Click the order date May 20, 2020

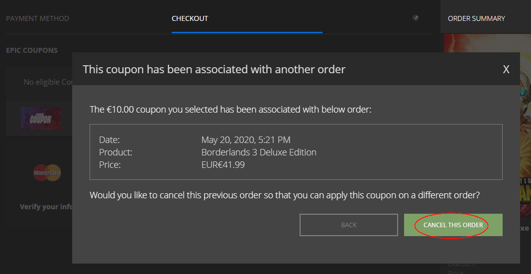point(246,140)
